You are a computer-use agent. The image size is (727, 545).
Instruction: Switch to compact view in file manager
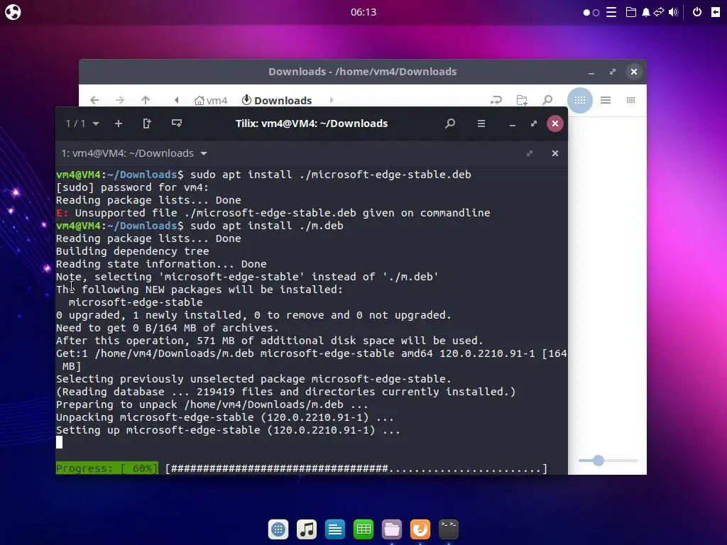pyautogui.click(x=630, y=100)
